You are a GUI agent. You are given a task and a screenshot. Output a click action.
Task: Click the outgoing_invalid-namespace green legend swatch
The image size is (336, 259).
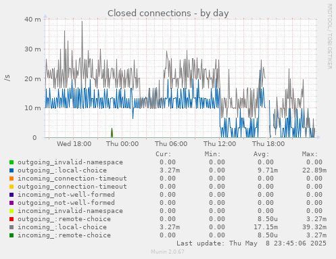click(11, 162)
